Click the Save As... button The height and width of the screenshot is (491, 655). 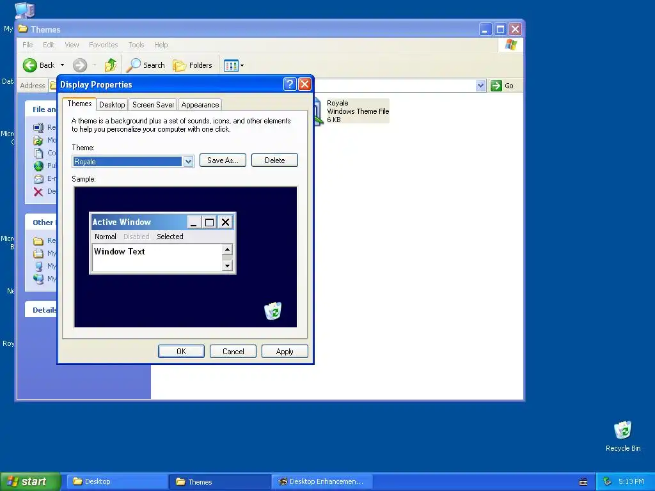pyautogui.click(x=223, y=160)
